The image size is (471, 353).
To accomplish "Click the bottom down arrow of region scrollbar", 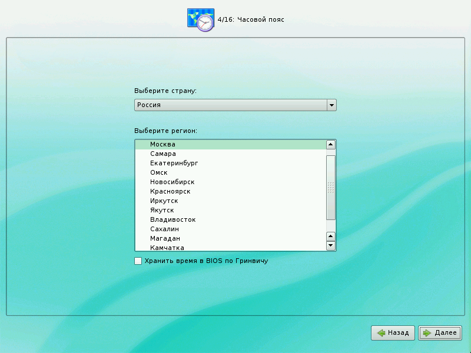I will pyautogui.click(x=331, y=246).
